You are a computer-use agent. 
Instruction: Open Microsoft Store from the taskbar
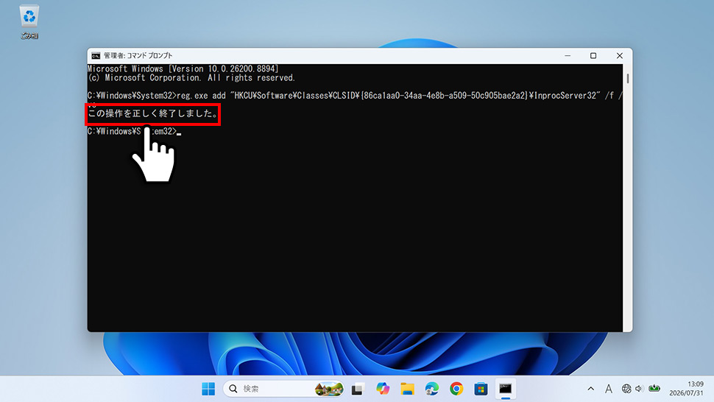pyautogui.click(x=481, y=389)
